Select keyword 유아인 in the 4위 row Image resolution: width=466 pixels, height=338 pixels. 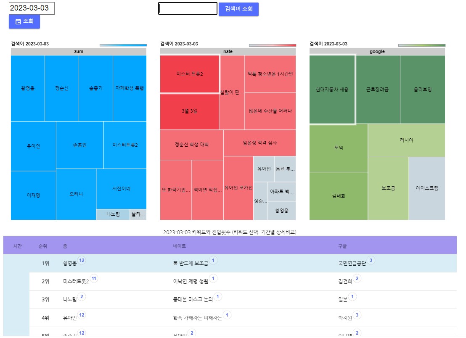[70, 318]
